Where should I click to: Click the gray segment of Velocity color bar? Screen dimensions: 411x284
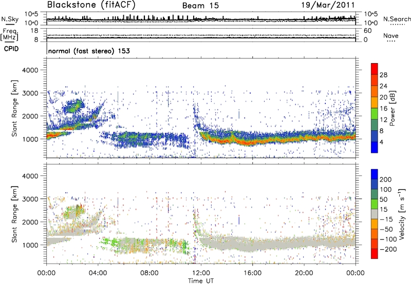click(375, 214)
